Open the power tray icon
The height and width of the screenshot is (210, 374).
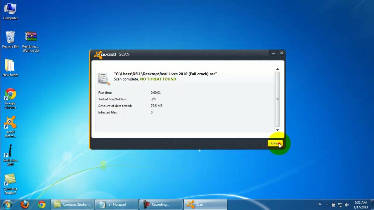click(x=333, y=205)
